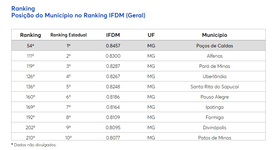
Task: Select the Formiga municipality cell
Action: (215, 117)
